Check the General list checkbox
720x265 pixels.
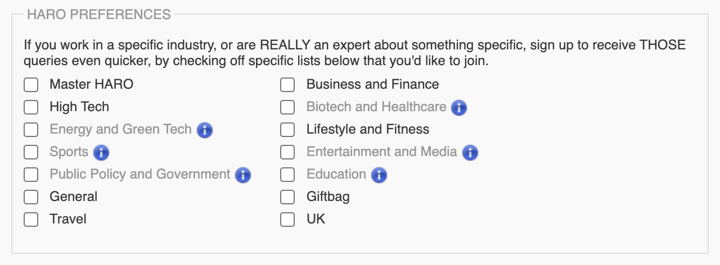pyautogui.click(x=31, y=197)
